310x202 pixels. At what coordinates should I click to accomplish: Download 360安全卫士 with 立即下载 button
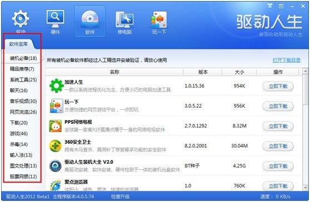pyautogui.click(x=278, y=147)
